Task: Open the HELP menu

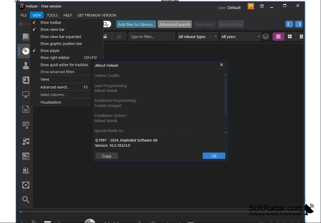Action: point(68,15)
